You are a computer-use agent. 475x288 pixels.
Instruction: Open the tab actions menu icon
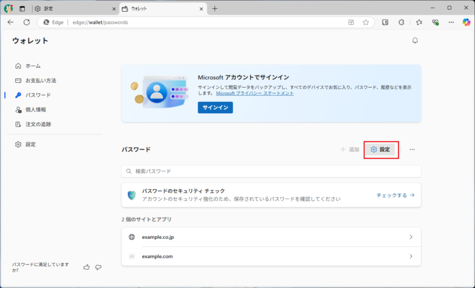coord(22,9)
